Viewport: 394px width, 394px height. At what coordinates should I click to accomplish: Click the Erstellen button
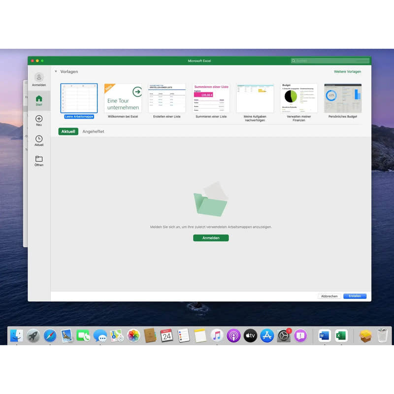[354, 296]
